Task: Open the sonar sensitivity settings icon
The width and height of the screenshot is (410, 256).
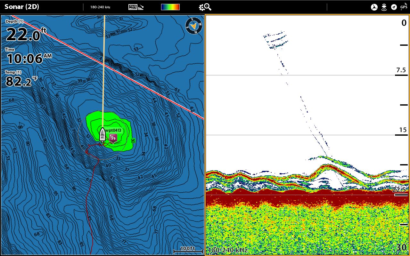Action: point(136,7)
